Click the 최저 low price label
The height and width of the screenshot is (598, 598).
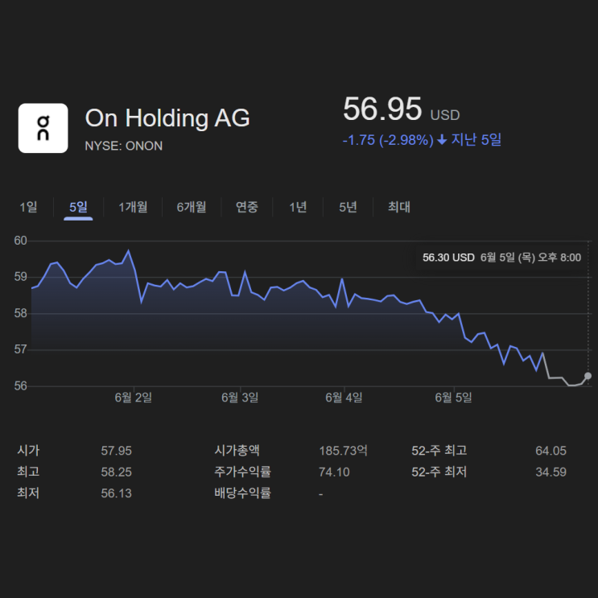click(x=28, y=493)
